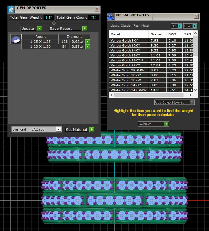This screenshot has height=231, width=209.
Task: Select the Yellow Gold:22KY row
Action: [151, 65]
